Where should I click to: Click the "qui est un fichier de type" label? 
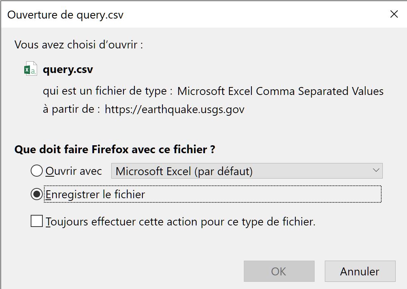tap(108, 91)
